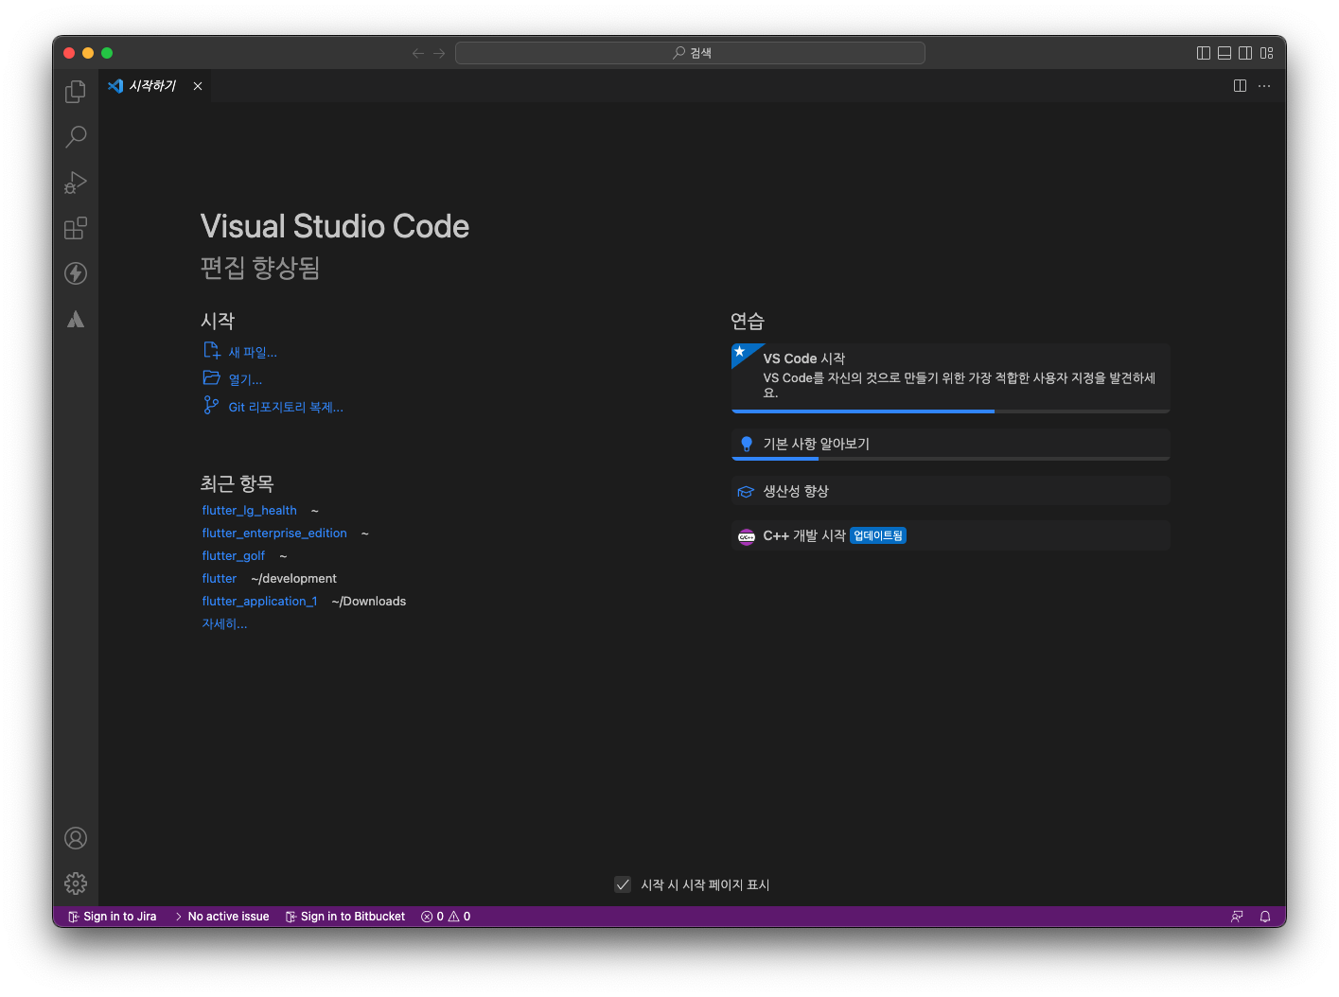Image resolution: width=1339 pixels, height=997 pixels.
Task: Split the editor to the right
Action: coord(1240,86)
